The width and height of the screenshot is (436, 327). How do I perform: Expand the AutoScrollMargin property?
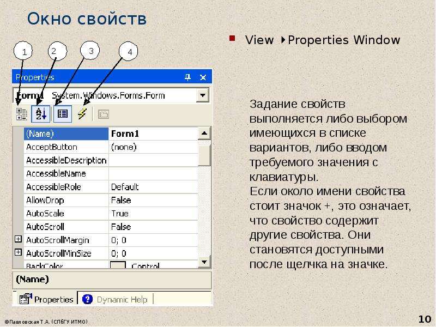(18, 239)
